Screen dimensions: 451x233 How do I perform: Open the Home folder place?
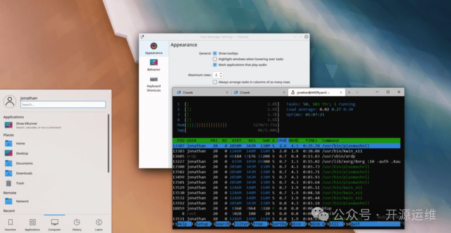[9, 143]
